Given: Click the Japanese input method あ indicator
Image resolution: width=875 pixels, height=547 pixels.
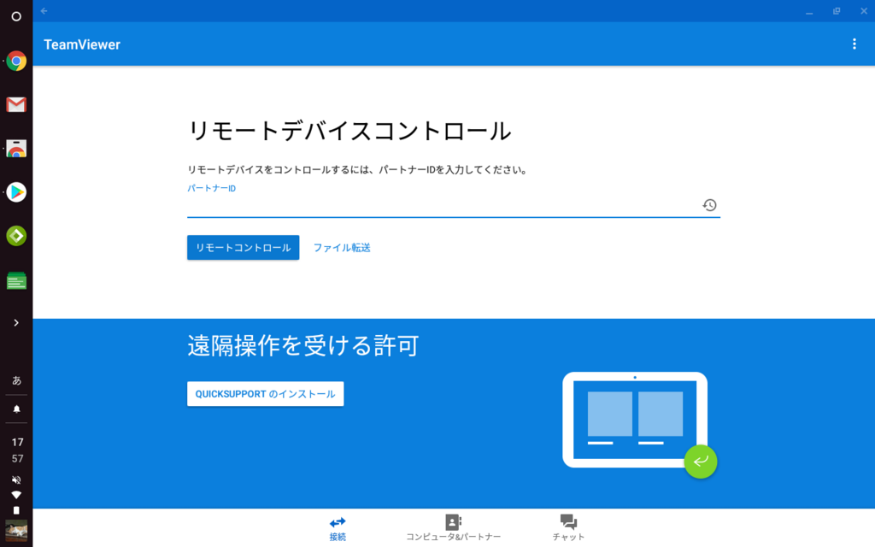Looking at the screenshot, I should (x=17, y=380).
